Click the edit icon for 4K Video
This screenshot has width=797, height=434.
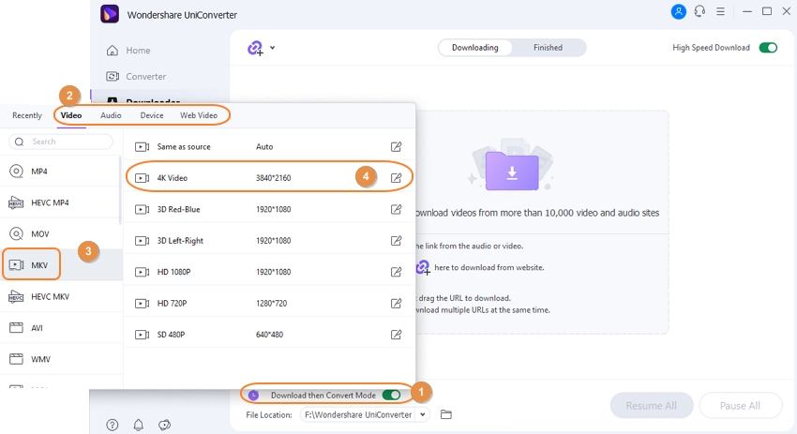[x=396, y=177]
